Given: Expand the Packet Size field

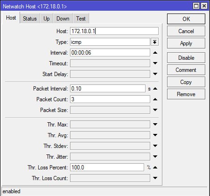Looking at the screenshot, I should coord(155,110).
